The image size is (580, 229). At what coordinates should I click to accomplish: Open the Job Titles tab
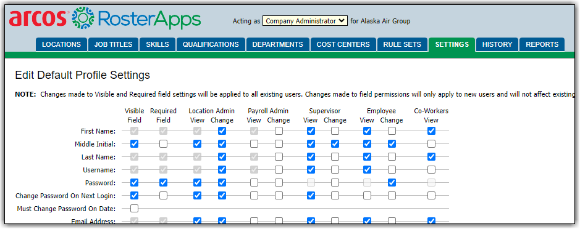pos(113,44)
